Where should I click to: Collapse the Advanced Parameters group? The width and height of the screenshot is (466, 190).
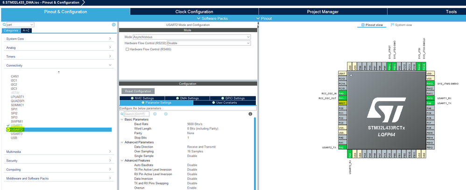click(x=122, y=142)
